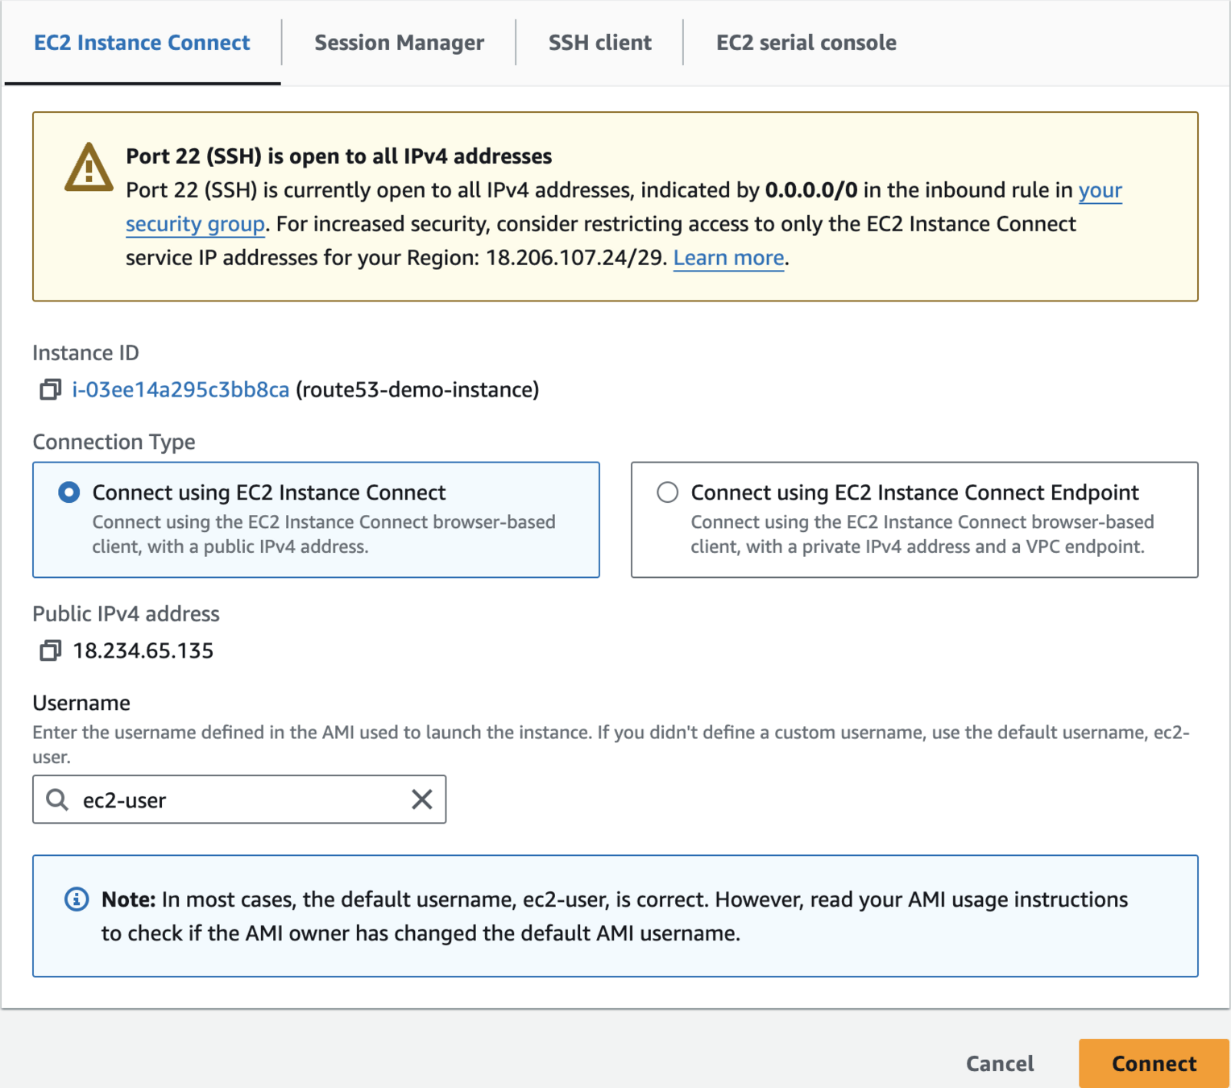The width and height of the screenshot is (1231, 1088).
Task: Follow the Learn more link
Action: (728, 258)
